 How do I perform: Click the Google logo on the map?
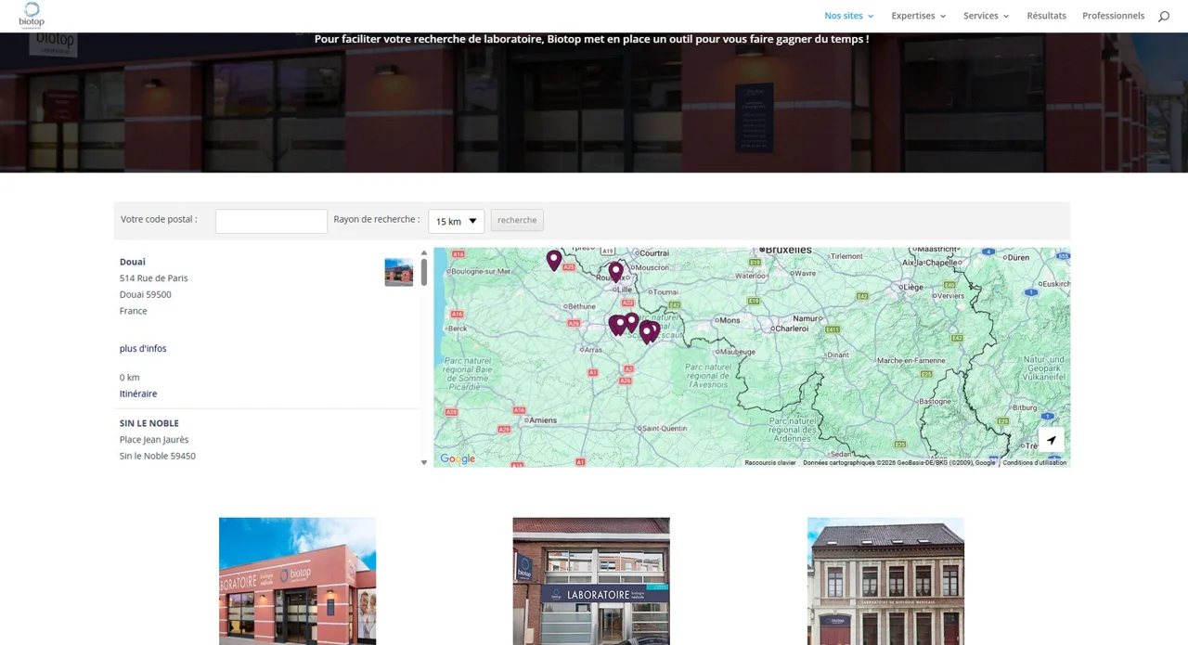click(458, 458)
